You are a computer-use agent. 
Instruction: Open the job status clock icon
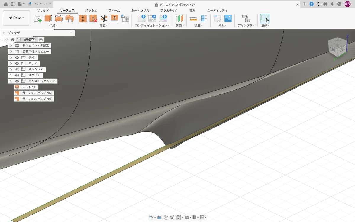(325, 4)
